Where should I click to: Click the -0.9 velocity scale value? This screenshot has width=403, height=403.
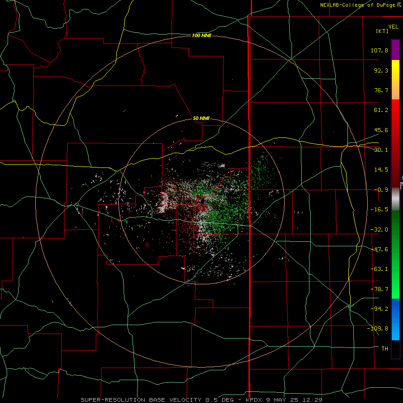tap(381, 190)
